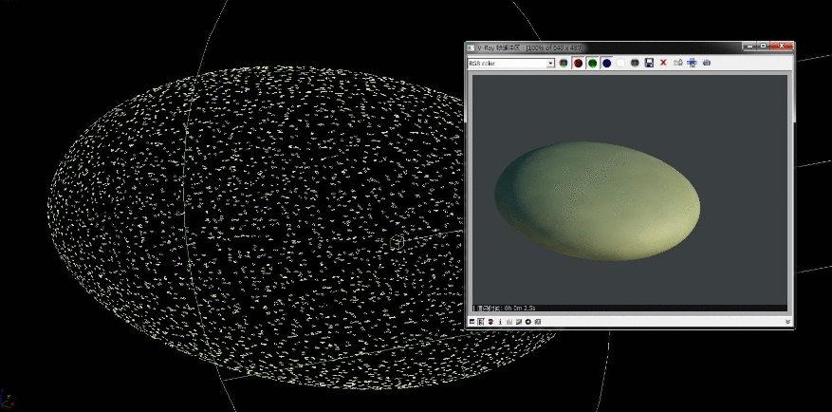The height and width of the screenshot is (412, 832).
Task: Clear the image with red X
Action: click(x=663, y=63)
